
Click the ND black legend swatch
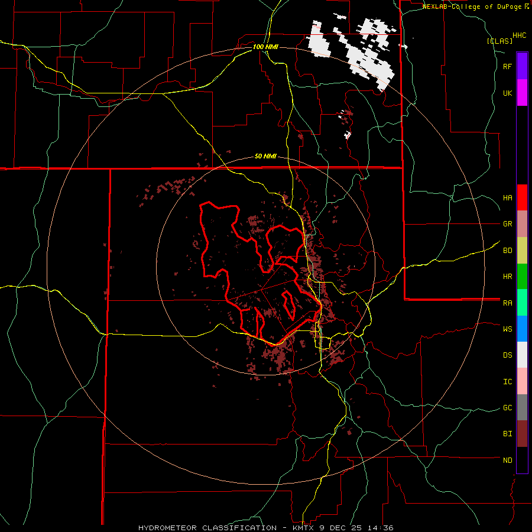(x=522, y=460)
